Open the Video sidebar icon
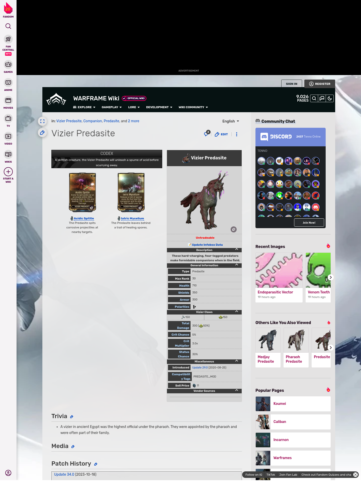The image size is (361, 502). coord(8,136)
